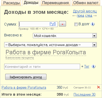Screen dimensions: 102x98
Task: Click into the Сумма input field
Action: pos(38,24)
